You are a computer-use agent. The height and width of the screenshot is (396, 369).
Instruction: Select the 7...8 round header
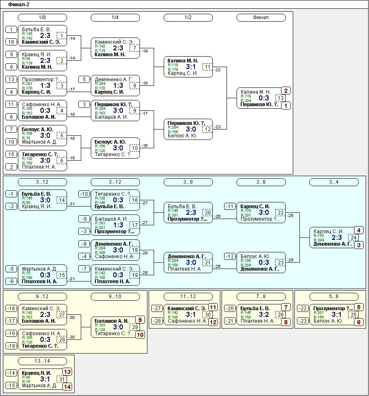[x=261, y=296]
